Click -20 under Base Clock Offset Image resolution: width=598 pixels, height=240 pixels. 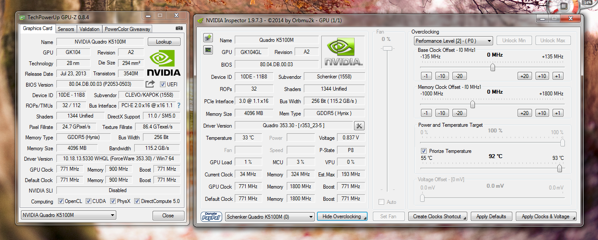(459, 76)
